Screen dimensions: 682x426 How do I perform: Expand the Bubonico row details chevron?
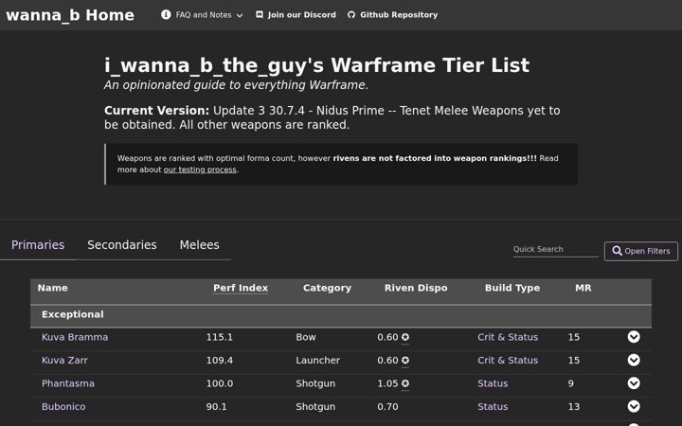click(634, 406)
